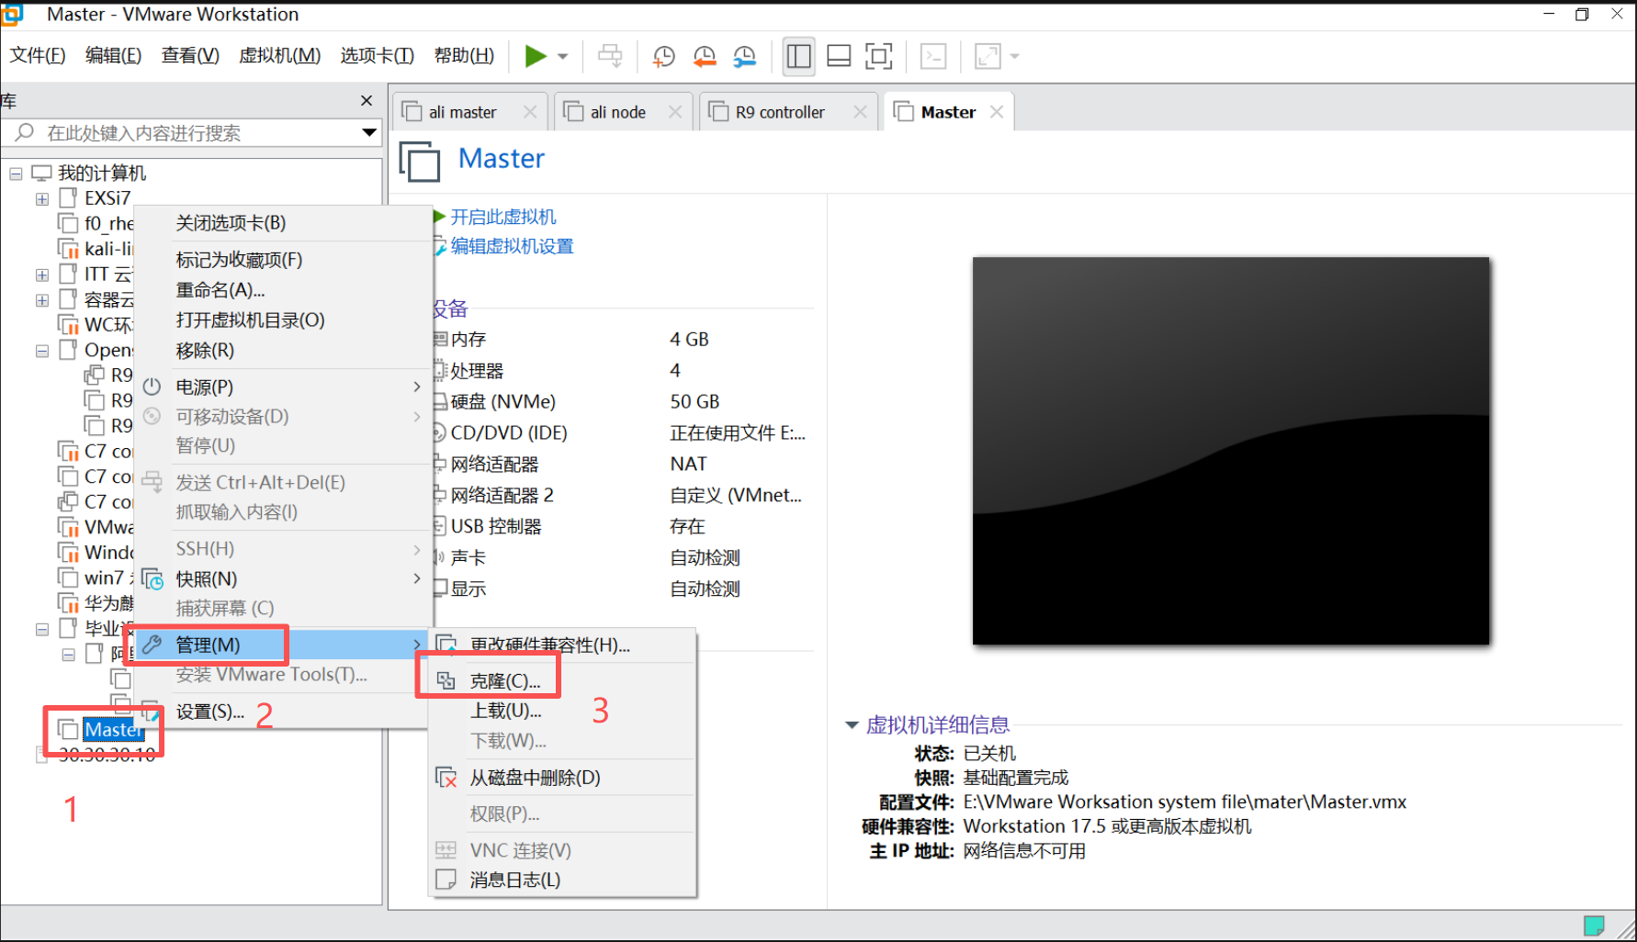
Task: Choose 打开虚拟机目录(O) in the context menu
Action: point(284,320)
